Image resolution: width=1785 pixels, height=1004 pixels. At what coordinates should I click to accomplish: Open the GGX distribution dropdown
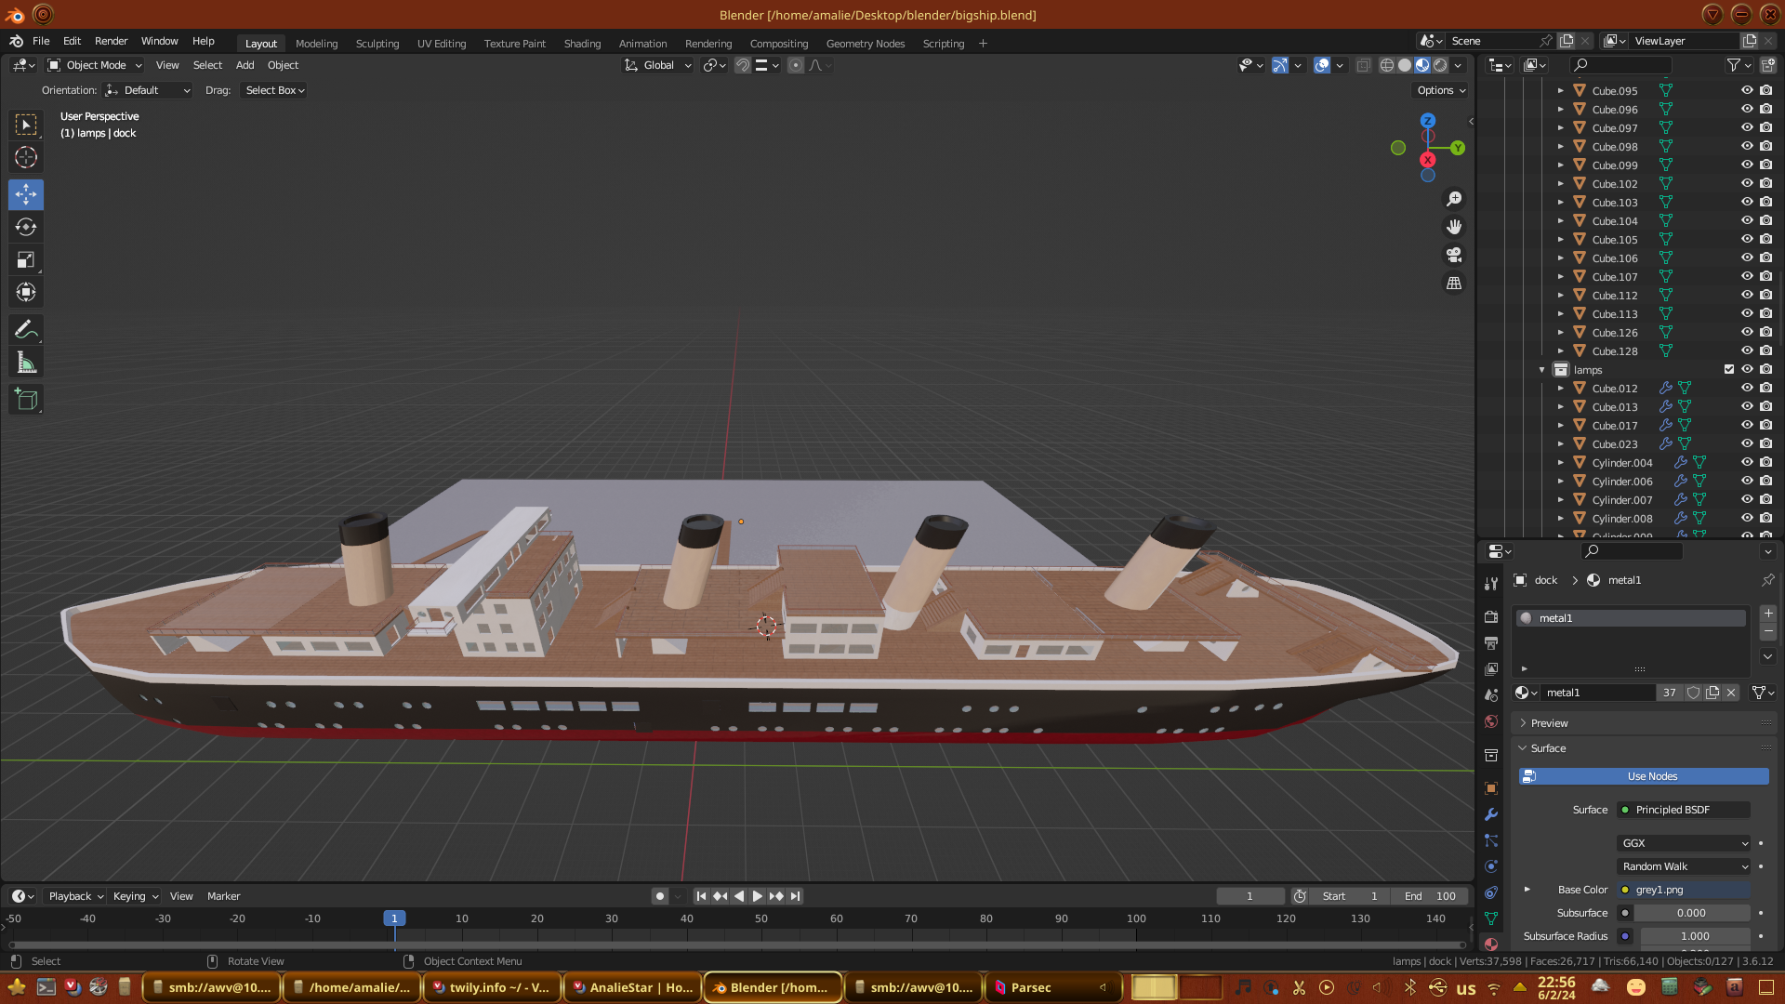pos(1684,843)
